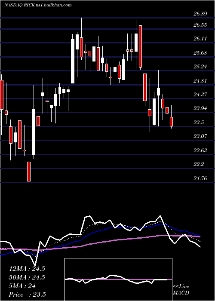Click the 26.89 price axis label
Screen dimensions: 215x301
[200, 14]
